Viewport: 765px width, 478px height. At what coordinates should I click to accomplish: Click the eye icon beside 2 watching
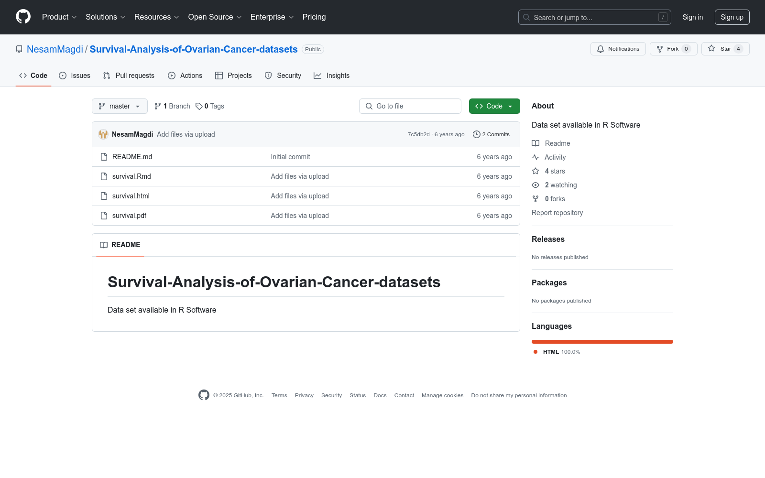point(535,185)
